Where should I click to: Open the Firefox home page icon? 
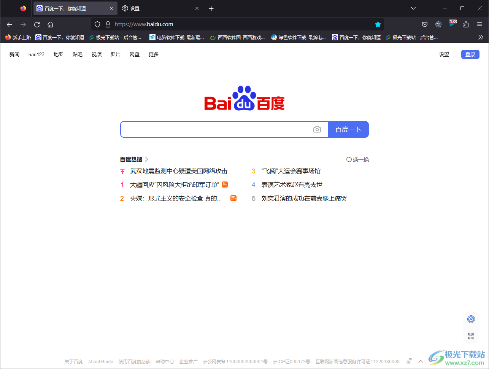pyautogui.click(x=50, y=24)
